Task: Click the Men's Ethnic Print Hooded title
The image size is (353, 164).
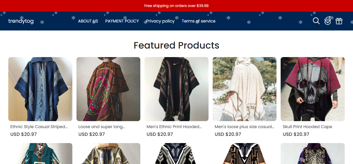Action: point(174,127)
